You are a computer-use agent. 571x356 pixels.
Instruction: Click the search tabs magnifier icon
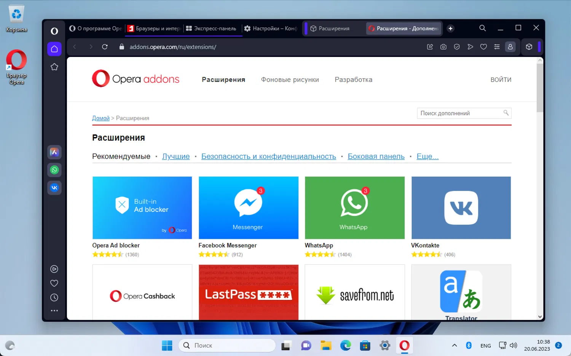coord(482,28)
